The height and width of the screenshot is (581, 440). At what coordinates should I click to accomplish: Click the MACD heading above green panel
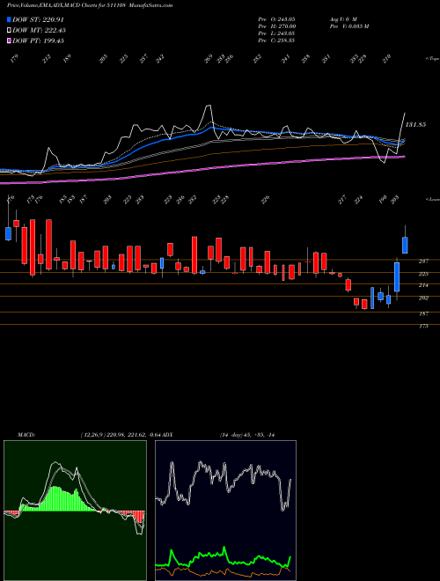coord(26,435)
